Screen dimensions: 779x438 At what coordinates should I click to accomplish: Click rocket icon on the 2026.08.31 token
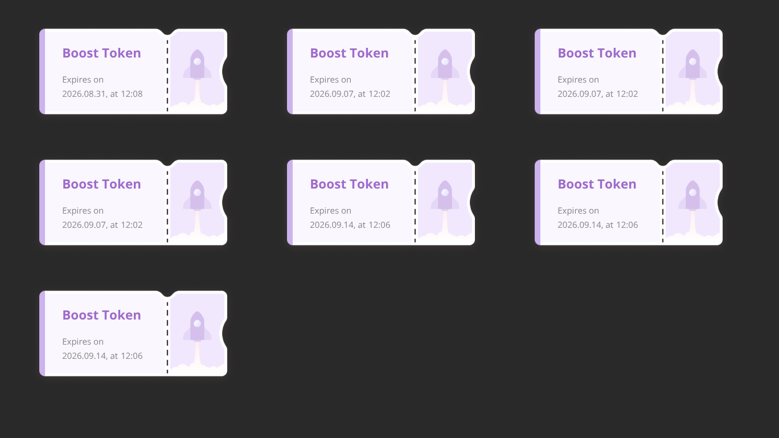pyautogui.click(x=197, y=64)
